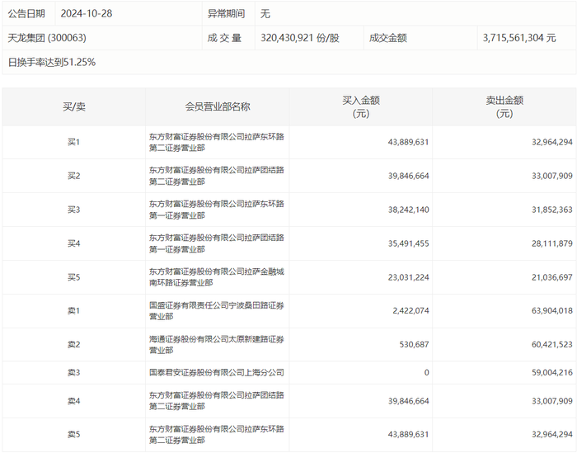Select the 天龙集团 (300063) stock name cell
This screenshot has width=577, height=453.
47,38
